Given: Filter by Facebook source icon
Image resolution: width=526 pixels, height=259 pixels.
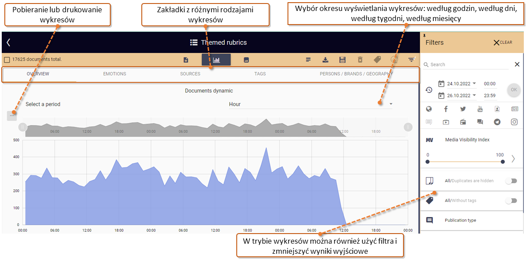Looking at the screenshot, I should coord(446,109).
